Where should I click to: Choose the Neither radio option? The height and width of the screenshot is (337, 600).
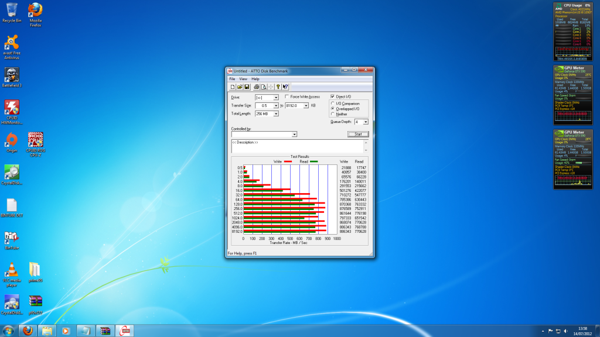(x=333, y=114)
